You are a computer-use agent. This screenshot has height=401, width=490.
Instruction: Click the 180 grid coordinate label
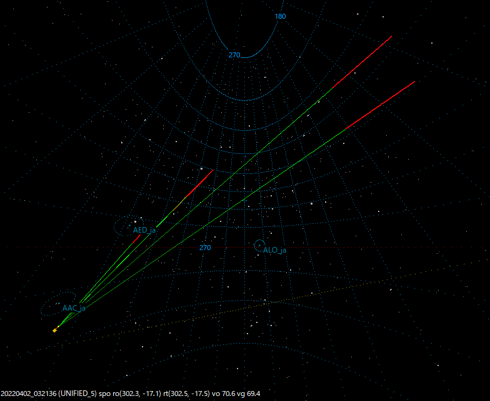[x=280, y=16]
